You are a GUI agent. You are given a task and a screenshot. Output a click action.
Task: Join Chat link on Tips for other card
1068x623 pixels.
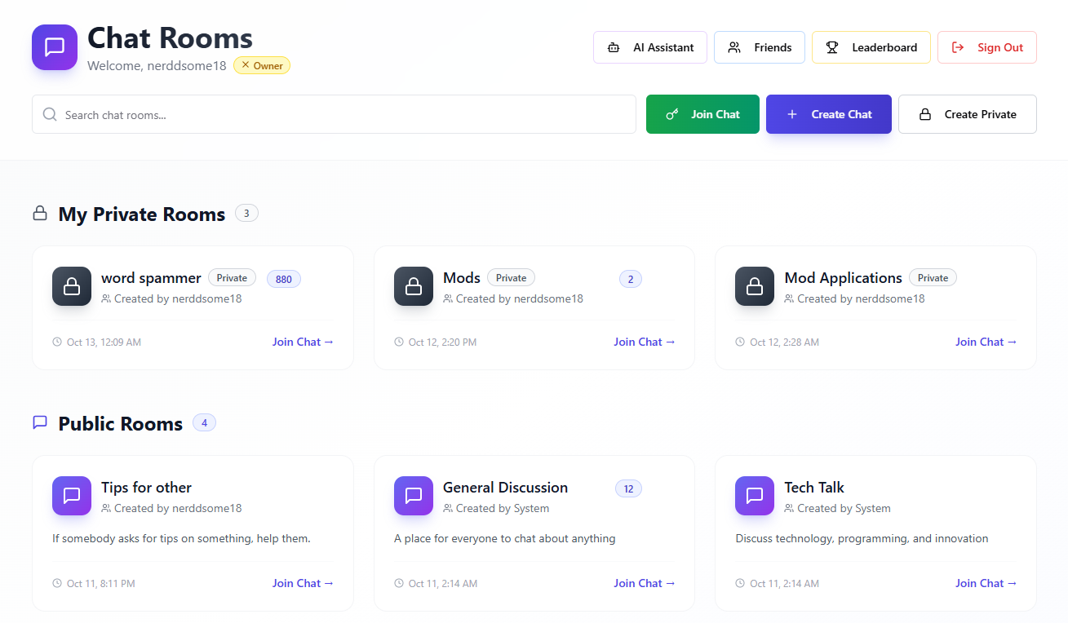303,583
